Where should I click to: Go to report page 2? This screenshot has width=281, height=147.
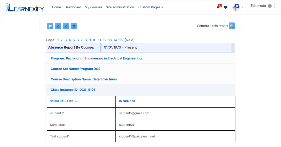tap(62, 40)
